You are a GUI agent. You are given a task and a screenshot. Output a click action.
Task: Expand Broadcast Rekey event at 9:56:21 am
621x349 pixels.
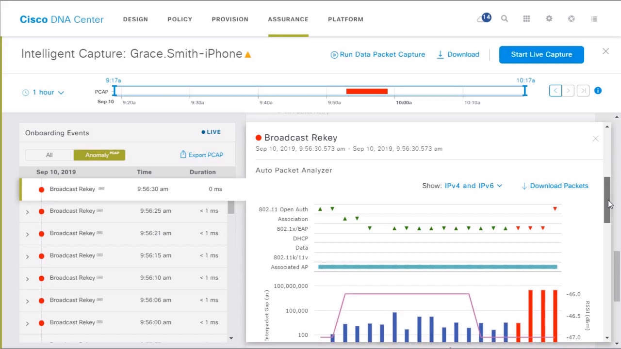[27, 234]
